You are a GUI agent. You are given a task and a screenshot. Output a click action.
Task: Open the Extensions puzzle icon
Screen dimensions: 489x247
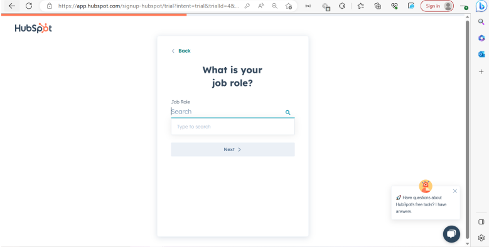pyautogui.click(x=342, y=6)
